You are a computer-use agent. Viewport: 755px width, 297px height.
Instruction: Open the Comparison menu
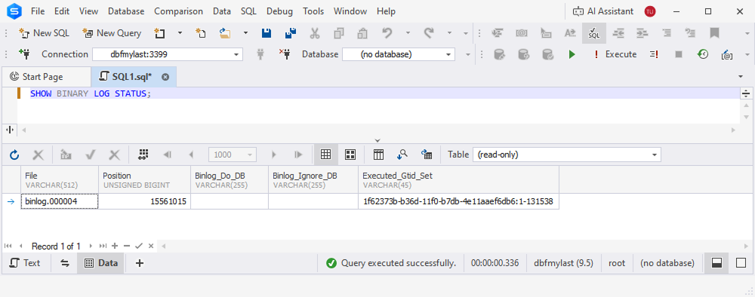(x=179, y=11)
